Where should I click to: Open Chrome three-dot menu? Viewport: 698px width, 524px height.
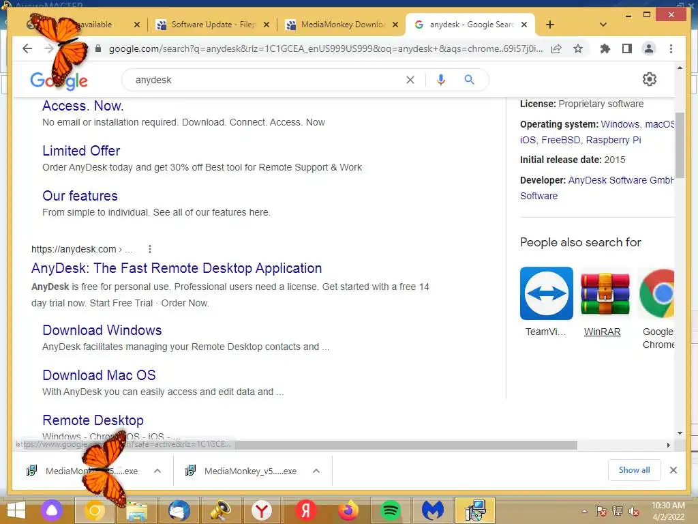[x=671, y=48]
